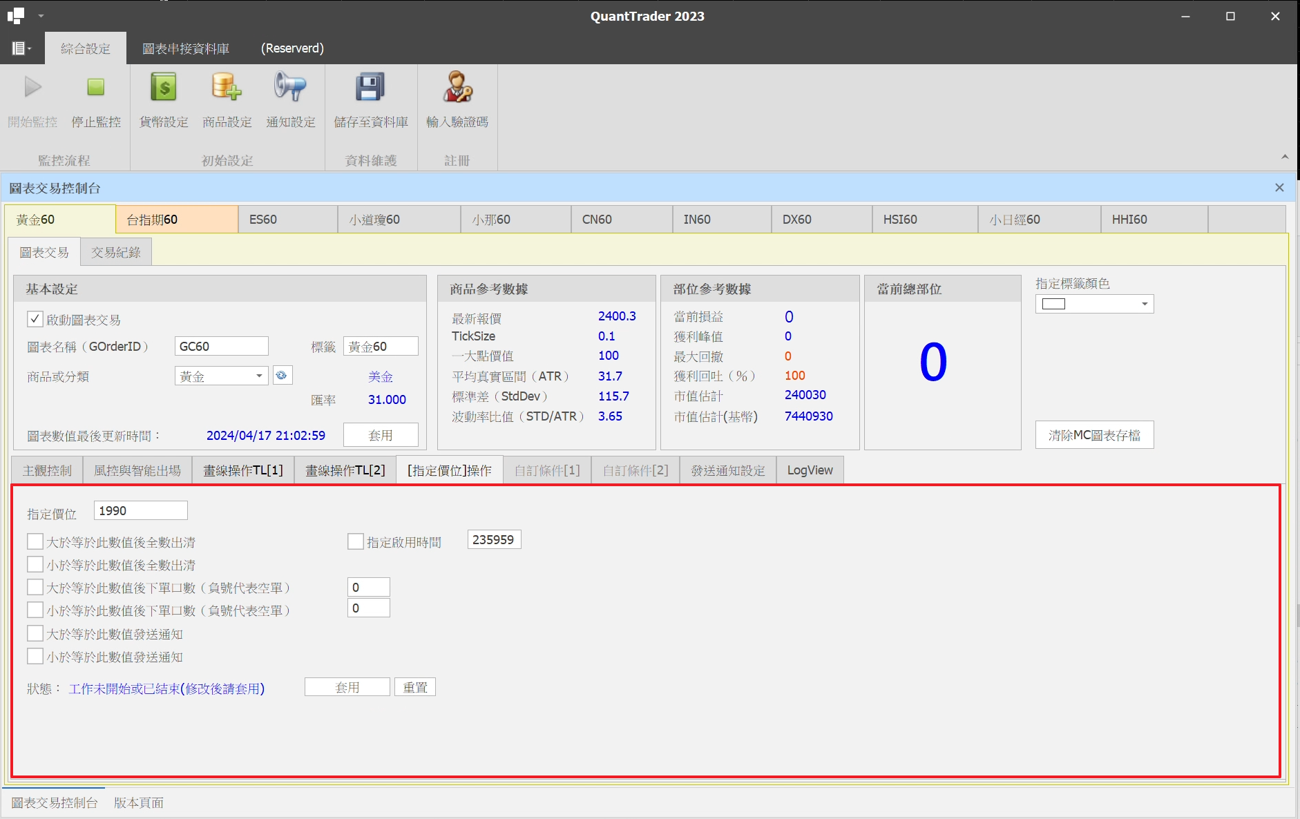Open the application menu dropdown in ribbon

pyautogui.click(x=21, y=48)
